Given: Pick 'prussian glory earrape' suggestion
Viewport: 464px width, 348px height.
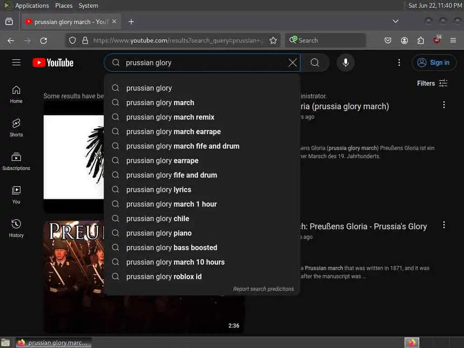Looking at the screenshot, I should 202,160.
